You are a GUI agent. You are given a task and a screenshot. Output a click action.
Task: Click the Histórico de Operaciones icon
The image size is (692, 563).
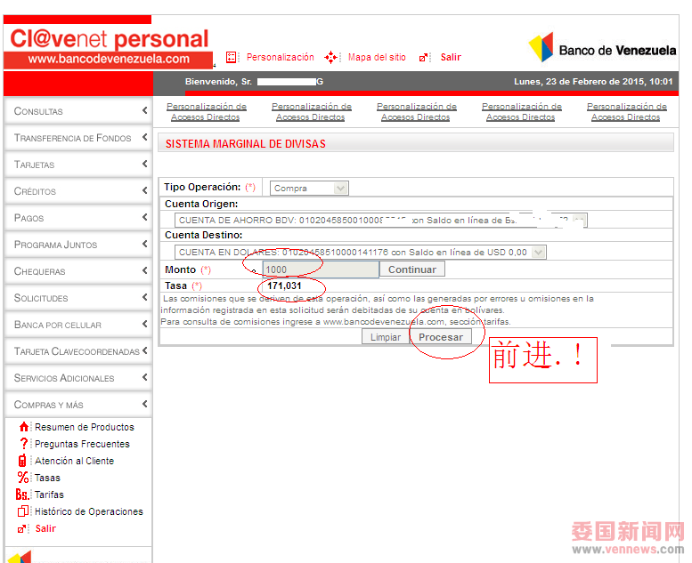[22, 511]
